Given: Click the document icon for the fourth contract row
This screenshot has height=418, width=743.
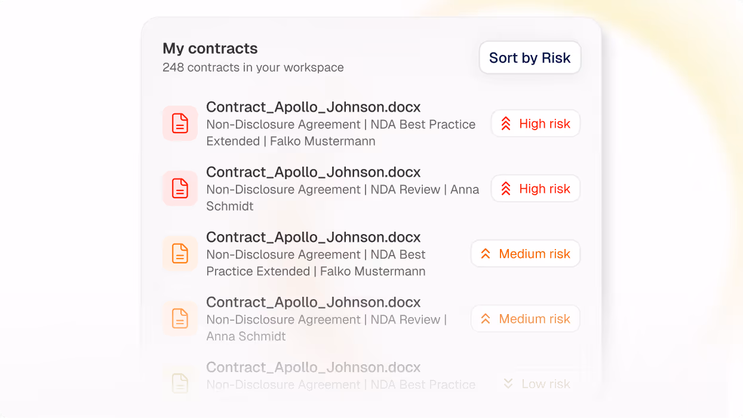Looking at the screenshot, I should pos(180,318).
